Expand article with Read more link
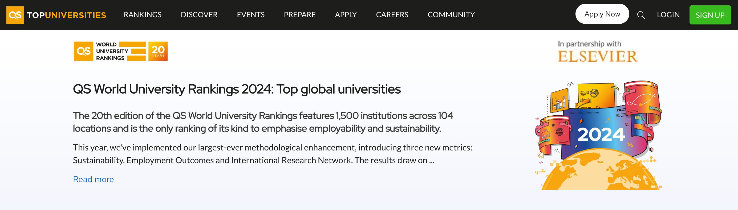 coord(94,179)
